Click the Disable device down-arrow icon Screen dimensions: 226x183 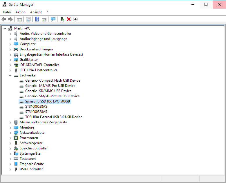click(75, 19)
